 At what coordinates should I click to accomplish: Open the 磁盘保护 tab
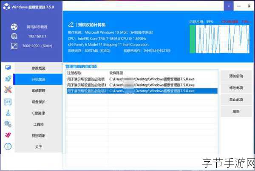pos(38,102)
